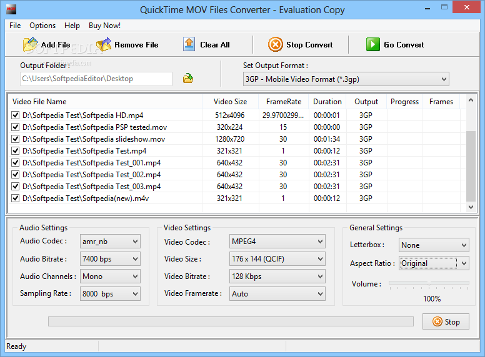Select the 00:00:01 duration cell
The image size is (485, 357).
pos(327,115)
